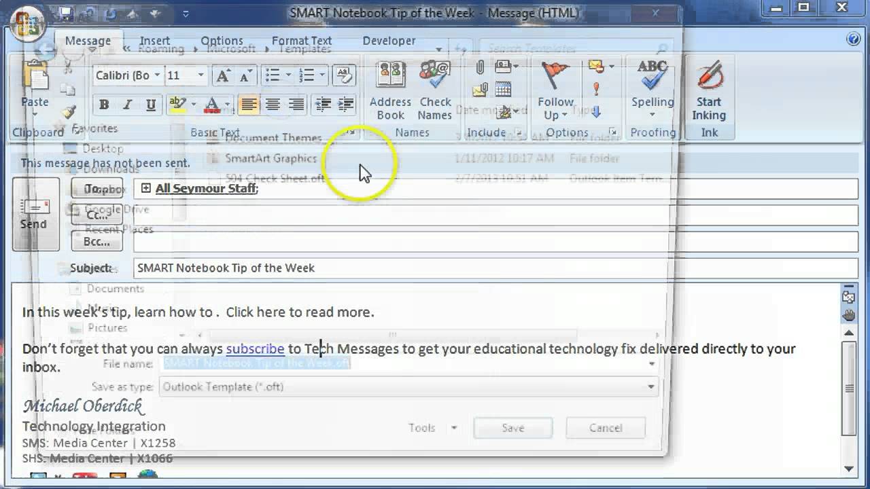Toggle Align Text Right

296,105
